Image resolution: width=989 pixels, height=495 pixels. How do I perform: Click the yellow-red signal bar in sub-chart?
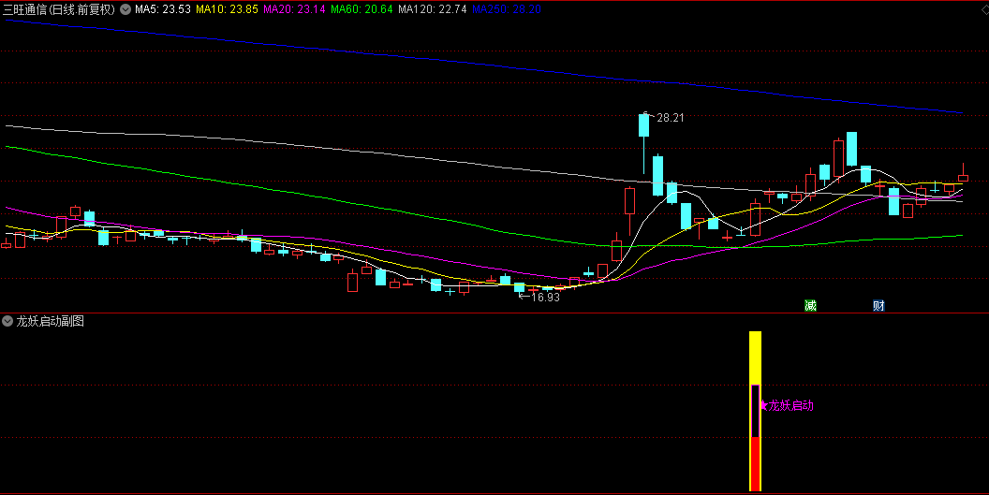[x=755, y=411]
